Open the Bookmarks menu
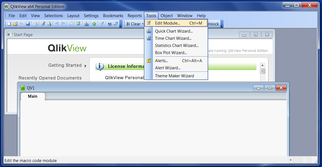The width and height of the screenshot is (322, 167). pyautogui.click(x=113, y=15)
